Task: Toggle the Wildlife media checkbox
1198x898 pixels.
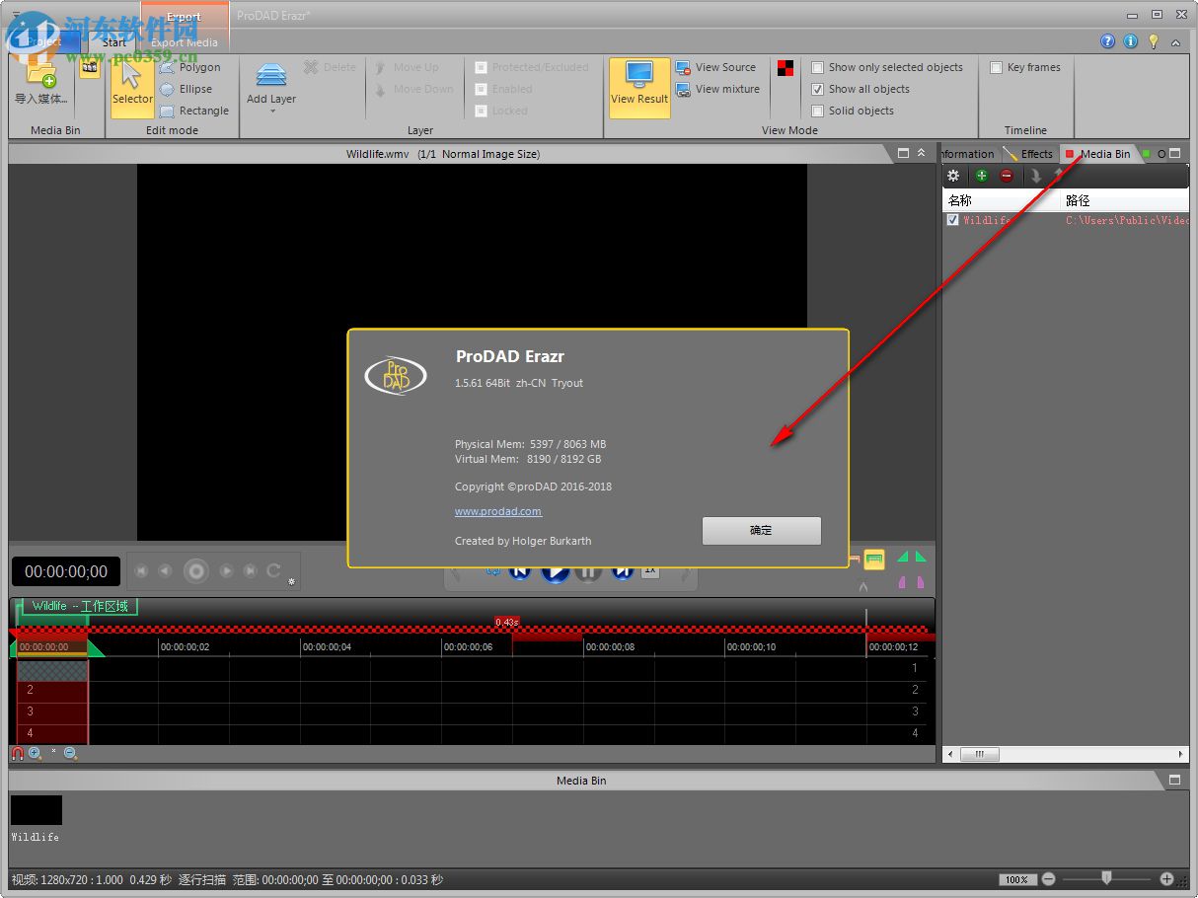Action: click(952, 220)
